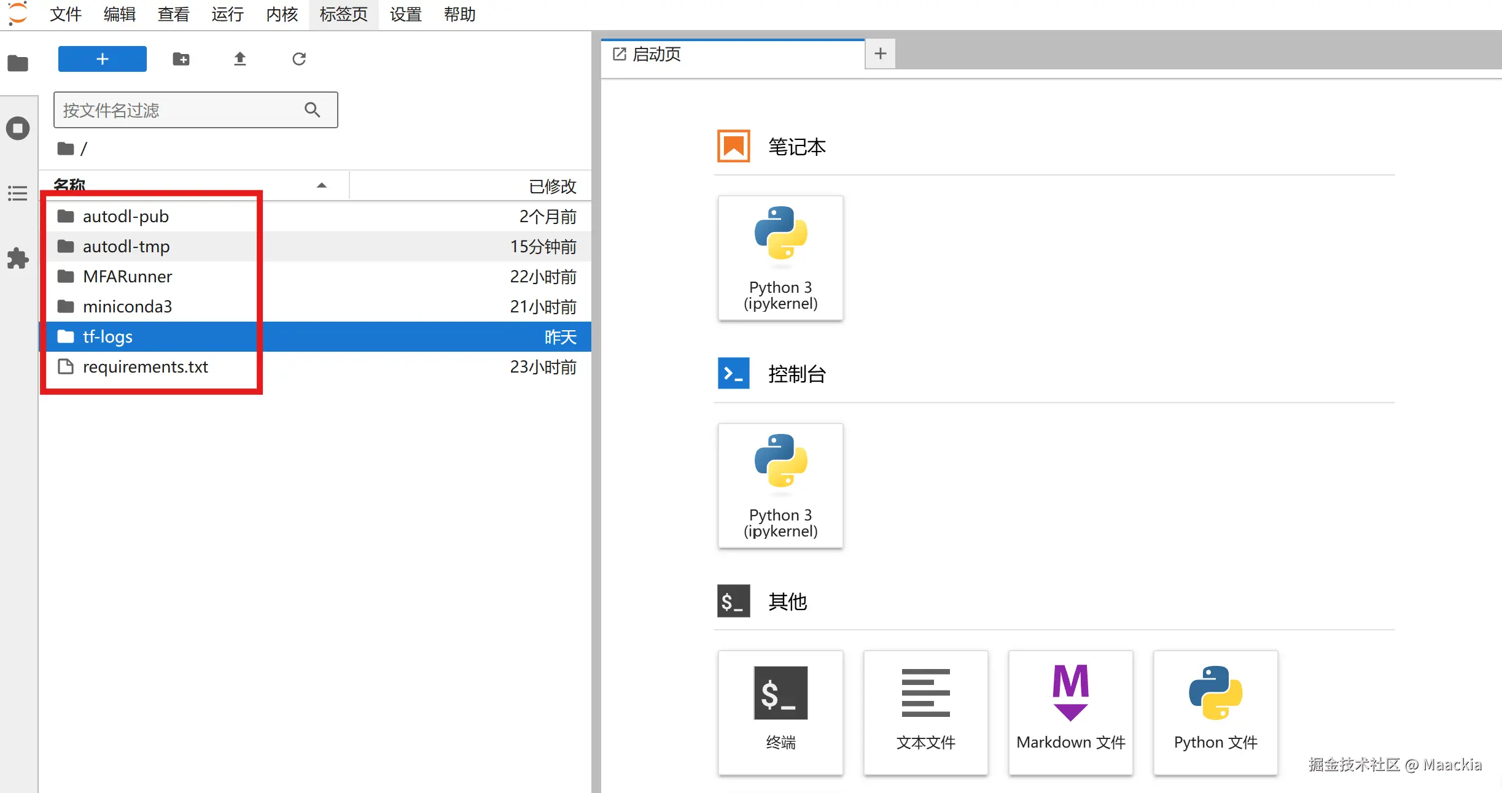
Task: Sort files by the 已修改 column
Action: pyautogui.click(x=551, y=186)
